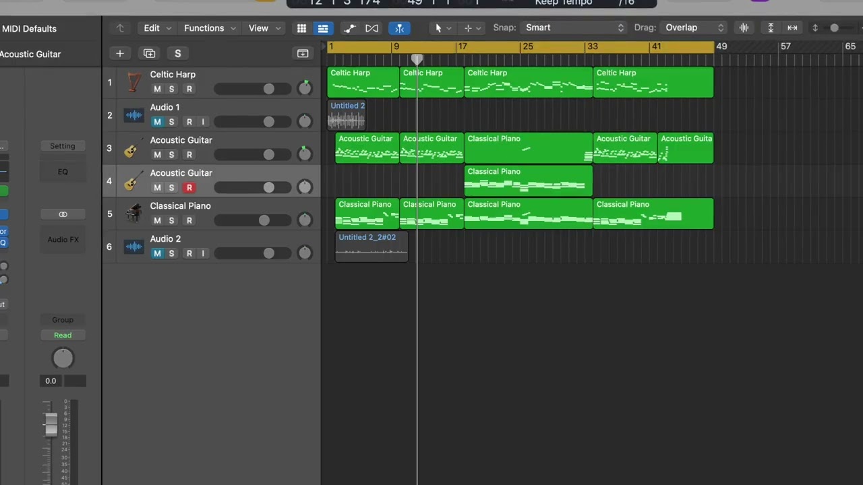The height and width of the screenshot is (485, 863).
Task: Click the duplicate track icon
Action: 149,53
